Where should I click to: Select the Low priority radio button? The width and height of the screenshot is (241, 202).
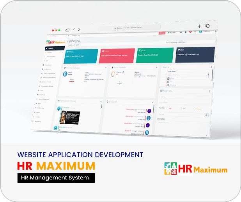181,108
